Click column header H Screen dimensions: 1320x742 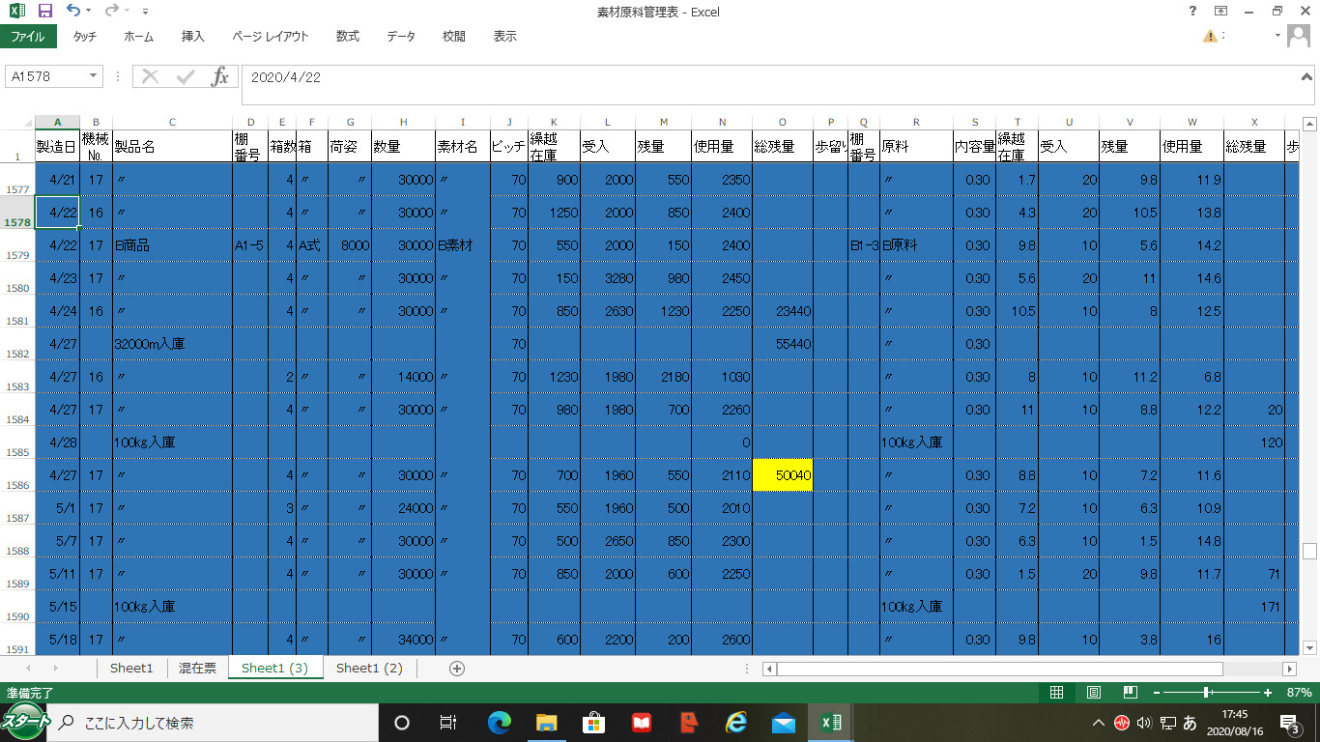403,122
